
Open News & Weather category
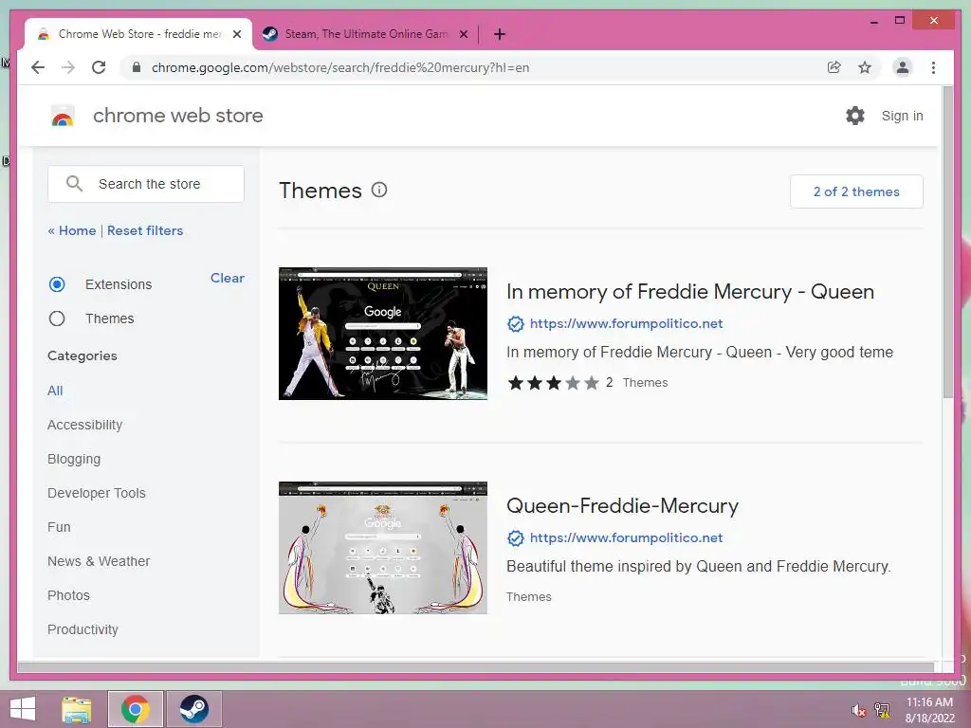click(x=99, y=561)
